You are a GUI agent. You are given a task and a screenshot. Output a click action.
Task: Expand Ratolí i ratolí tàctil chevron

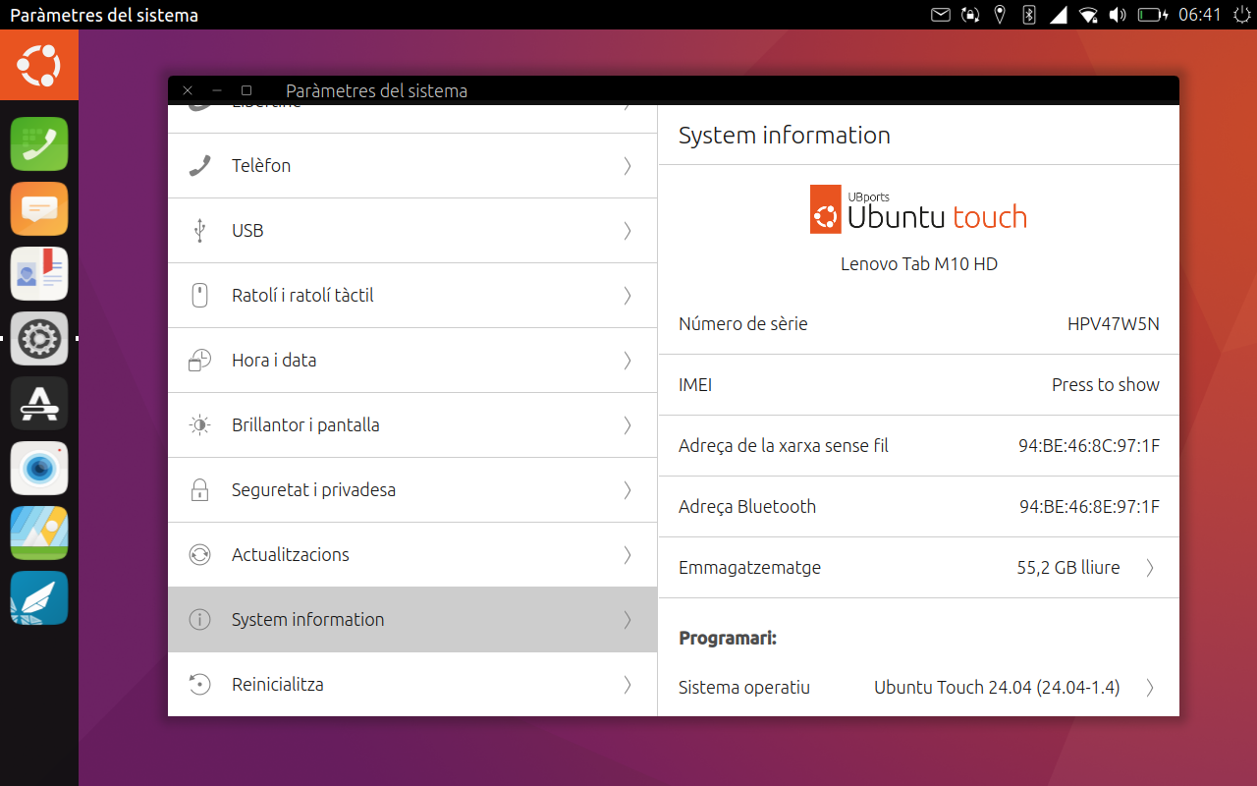(628, 295)
